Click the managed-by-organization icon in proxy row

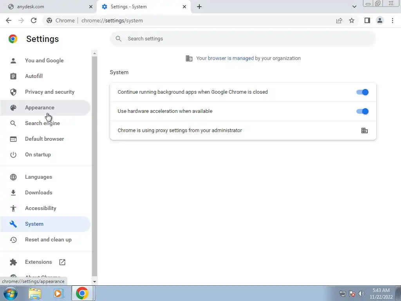[365, 131]
